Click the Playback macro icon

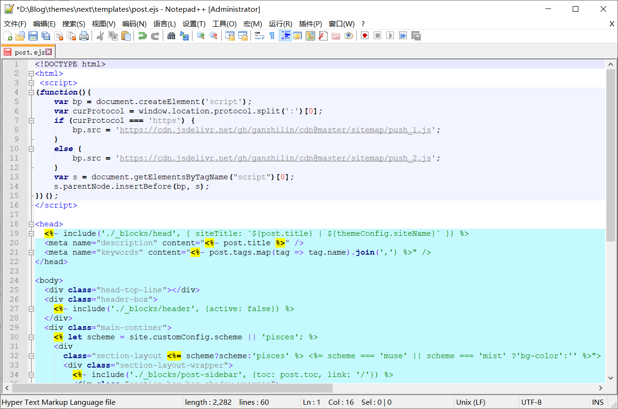[390, 36]
